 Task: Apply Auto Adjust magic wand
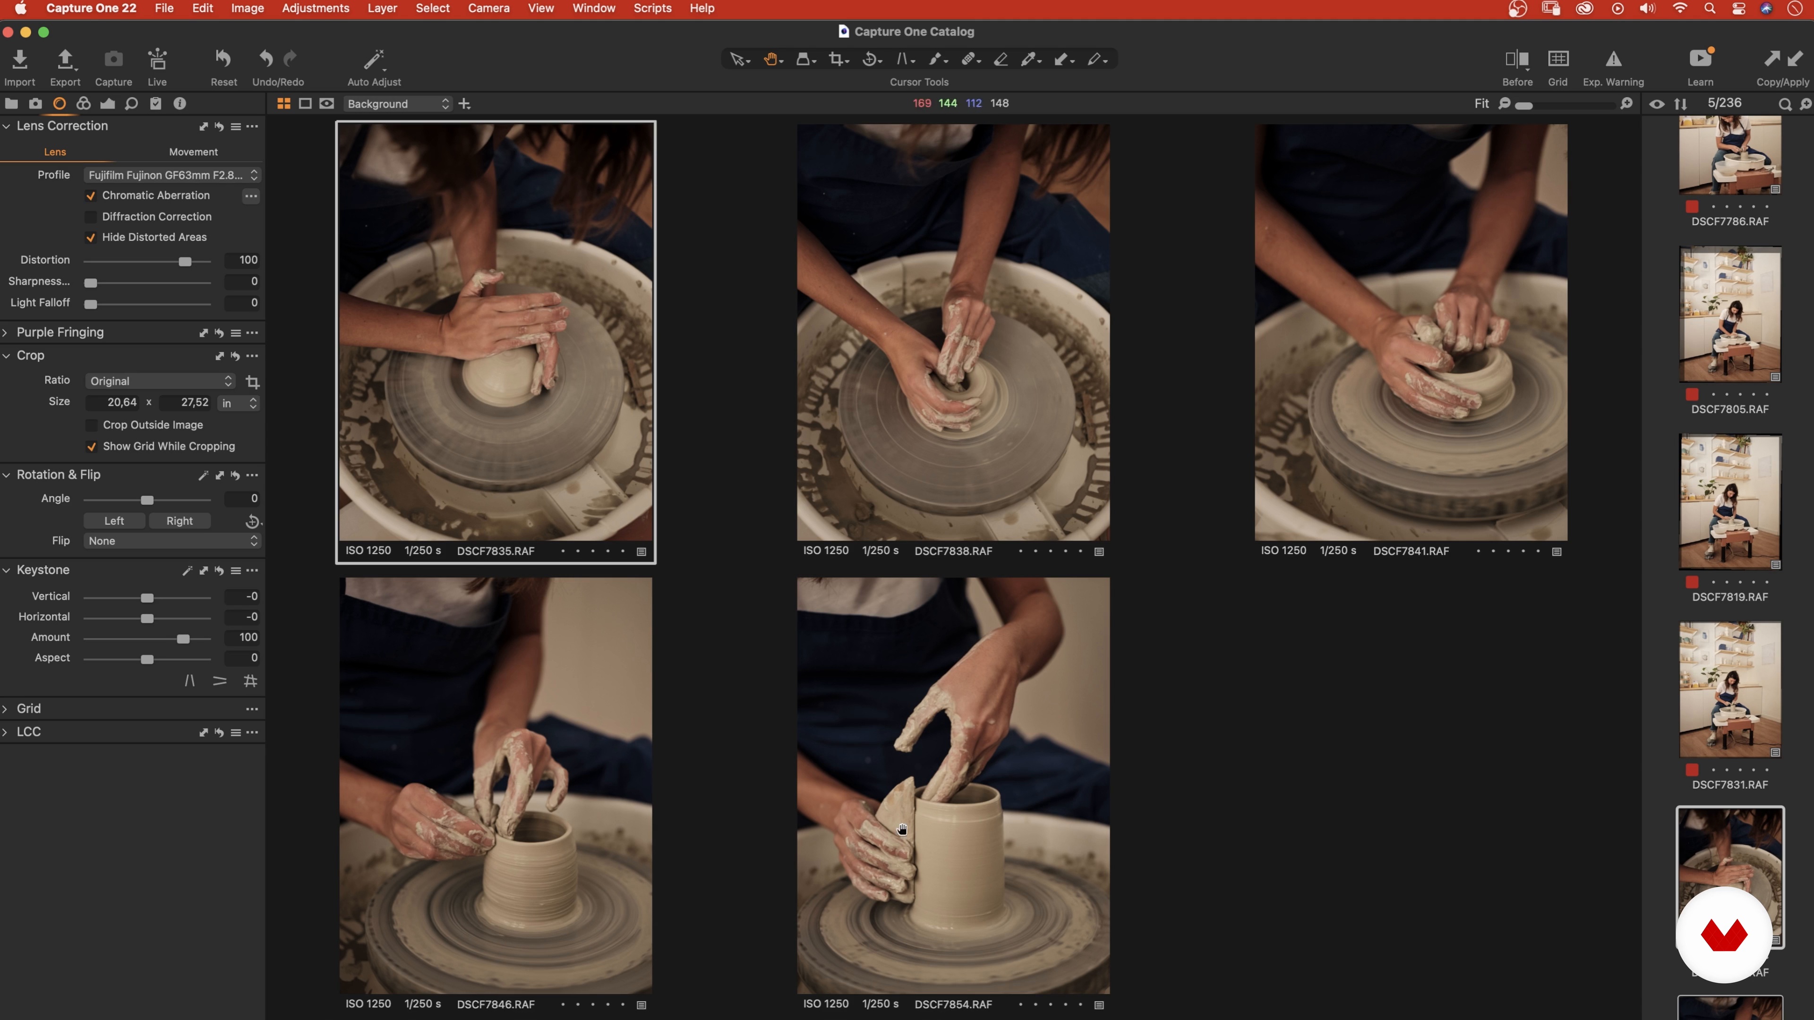pyautogui.click(x=374, y=59)
